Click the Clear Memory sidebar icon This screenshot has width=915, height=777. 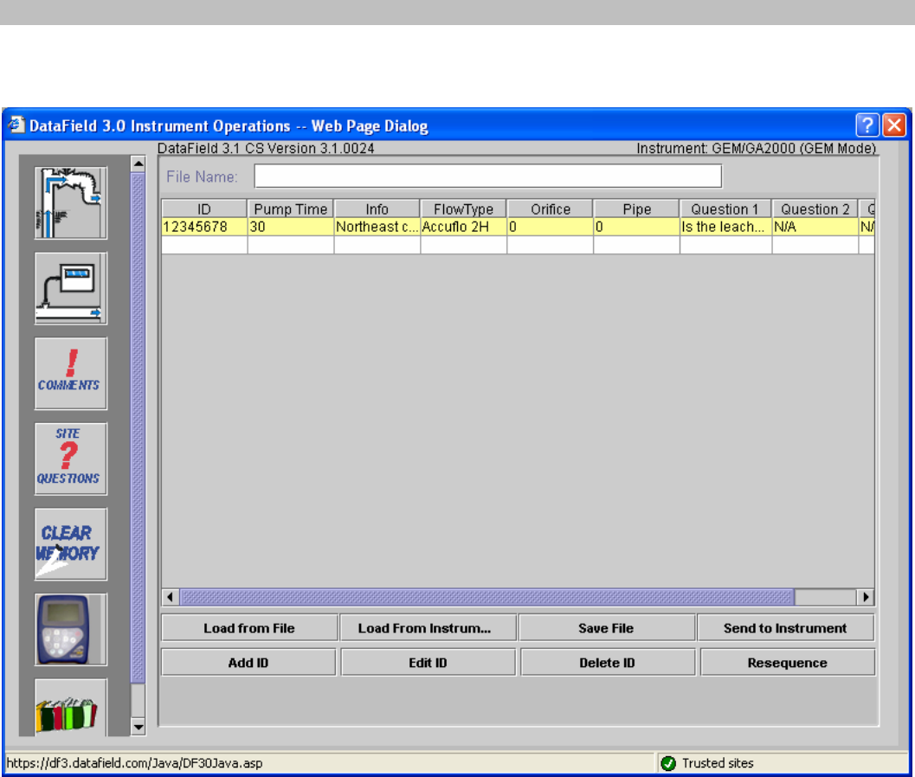click(x=71, y=543)
